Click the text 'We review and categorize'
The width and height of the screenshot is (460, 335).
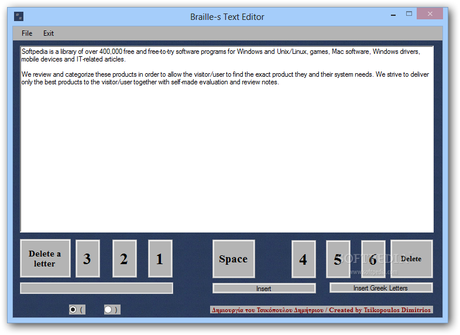(57, 74)
